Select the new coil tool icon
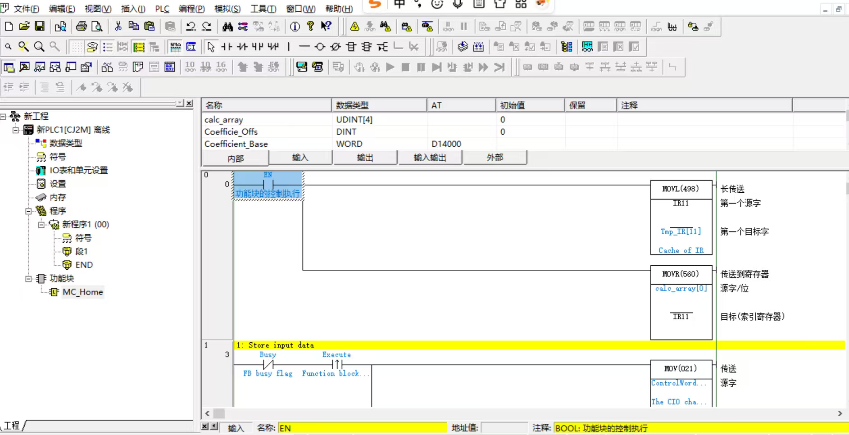Image resolution: width=849 pixels, height=435 pixels. [x=320, y=47]
